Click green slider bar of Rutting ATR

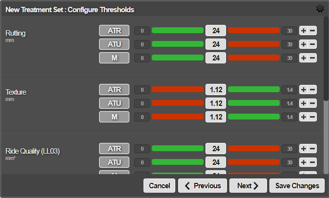coord(178,31)
